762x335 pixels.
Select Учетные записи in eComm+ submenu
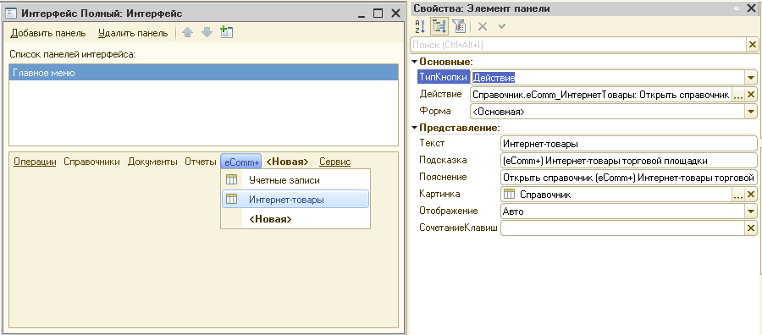point(295,180)
